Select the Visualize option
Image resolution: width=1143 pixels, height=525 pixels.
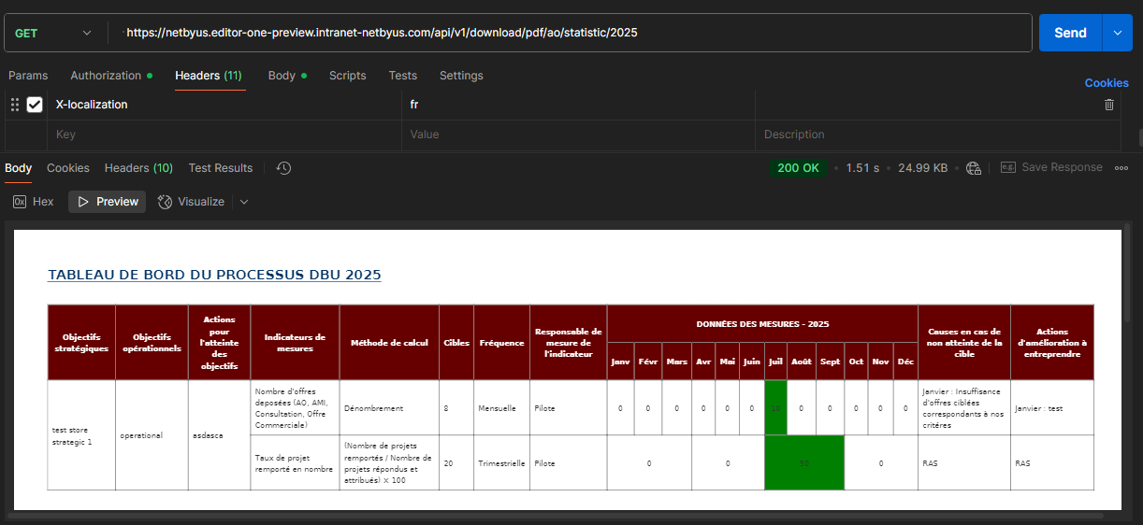pyautogui.click(x=191, y=202)
